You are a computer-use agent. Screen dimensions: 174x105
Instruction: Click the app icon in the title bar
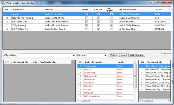tap(4, 3)
